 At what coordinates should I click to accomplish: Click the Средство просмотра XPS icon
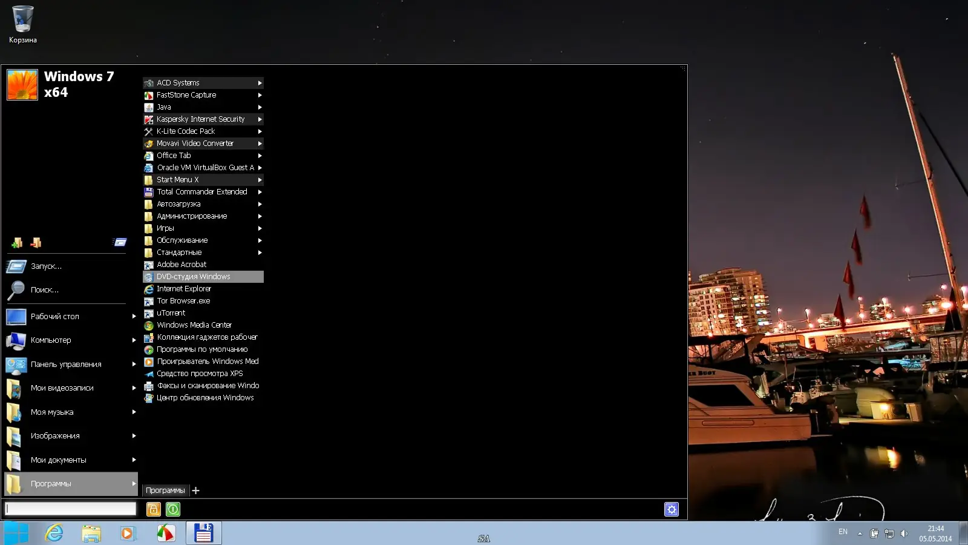149,374
